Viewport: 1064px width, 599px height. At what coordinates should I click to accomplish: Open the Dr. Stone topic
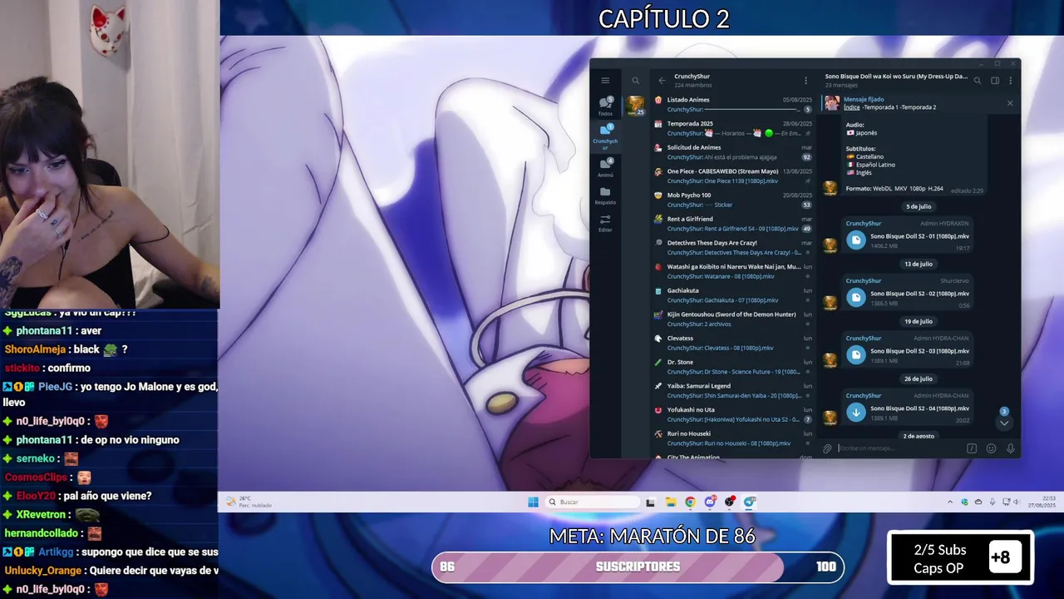pyautogui.click(x=733, y=367)
